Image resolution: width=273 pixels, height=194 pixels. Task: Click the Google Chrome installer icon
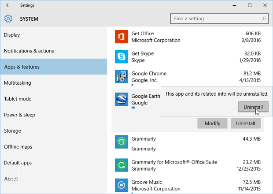(122, 77)
